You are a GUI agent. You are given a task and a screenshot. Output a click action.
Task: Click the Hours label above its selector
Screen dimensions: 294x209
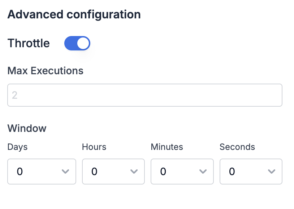94,147
